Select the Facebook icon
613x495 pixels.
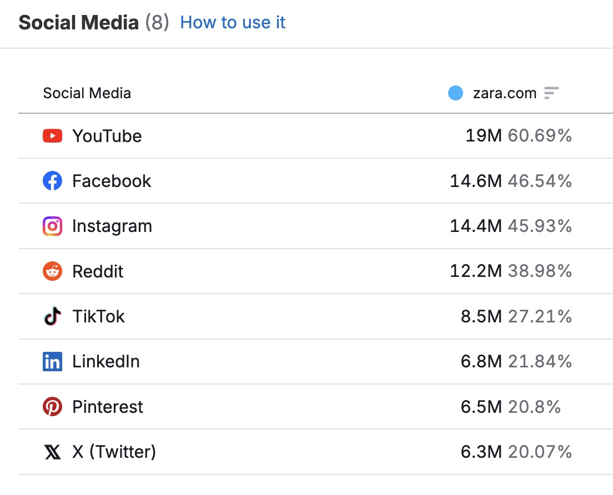point(52,181)
